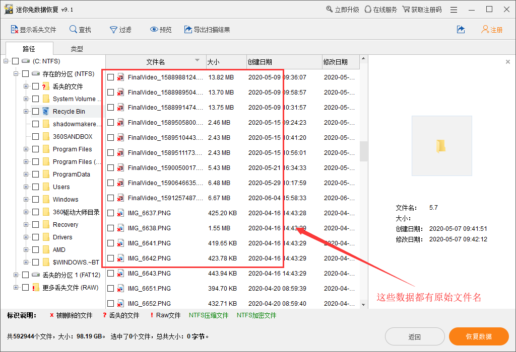Expand the 丢失的文件 tree node
The width and height of the screenshot is (516, 352).
click(26, 86)
